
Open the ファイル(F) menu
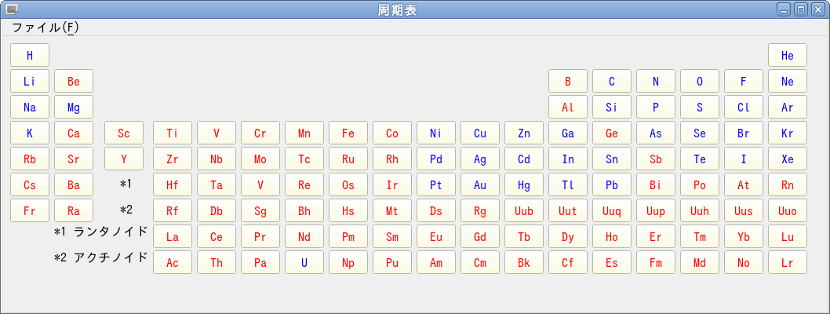pyautogui.click(x=45, y=27)
